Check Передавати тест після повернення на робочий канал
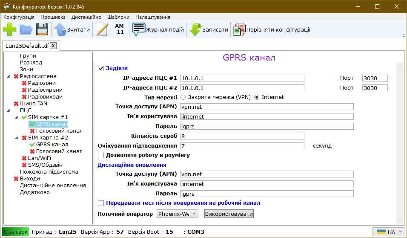407x238 pixels. (101, 203)
